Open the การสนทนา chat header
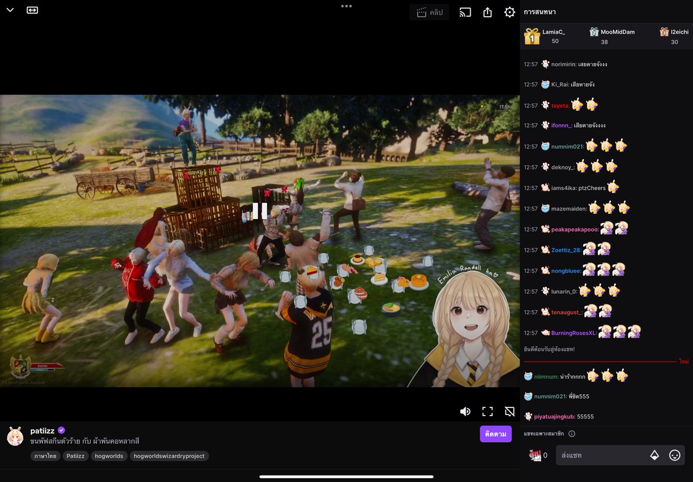Viewport: 693px width, 482px height. point(540,12)
